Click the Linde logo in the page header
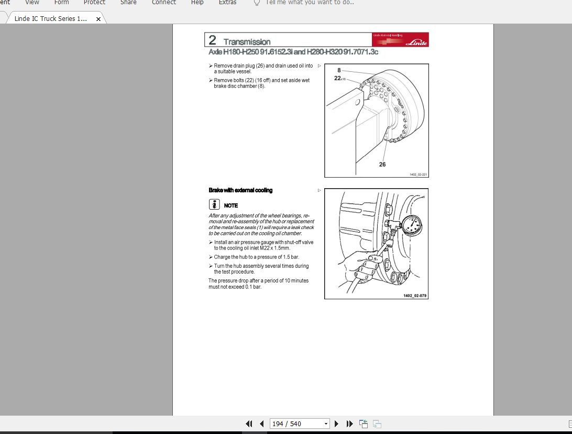Screen dimensions: 572x434 click(x=400, y=40)
